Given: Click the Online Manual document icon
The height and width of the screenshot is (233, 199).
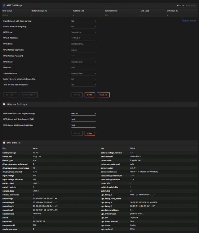Looking at the screenshot, I should pyautogui.click(x=183, y=21).
